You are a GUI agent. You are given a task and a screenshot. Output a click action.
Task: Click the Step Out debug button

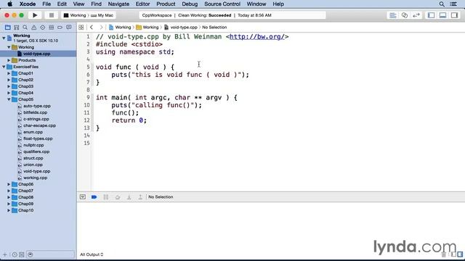140,196
